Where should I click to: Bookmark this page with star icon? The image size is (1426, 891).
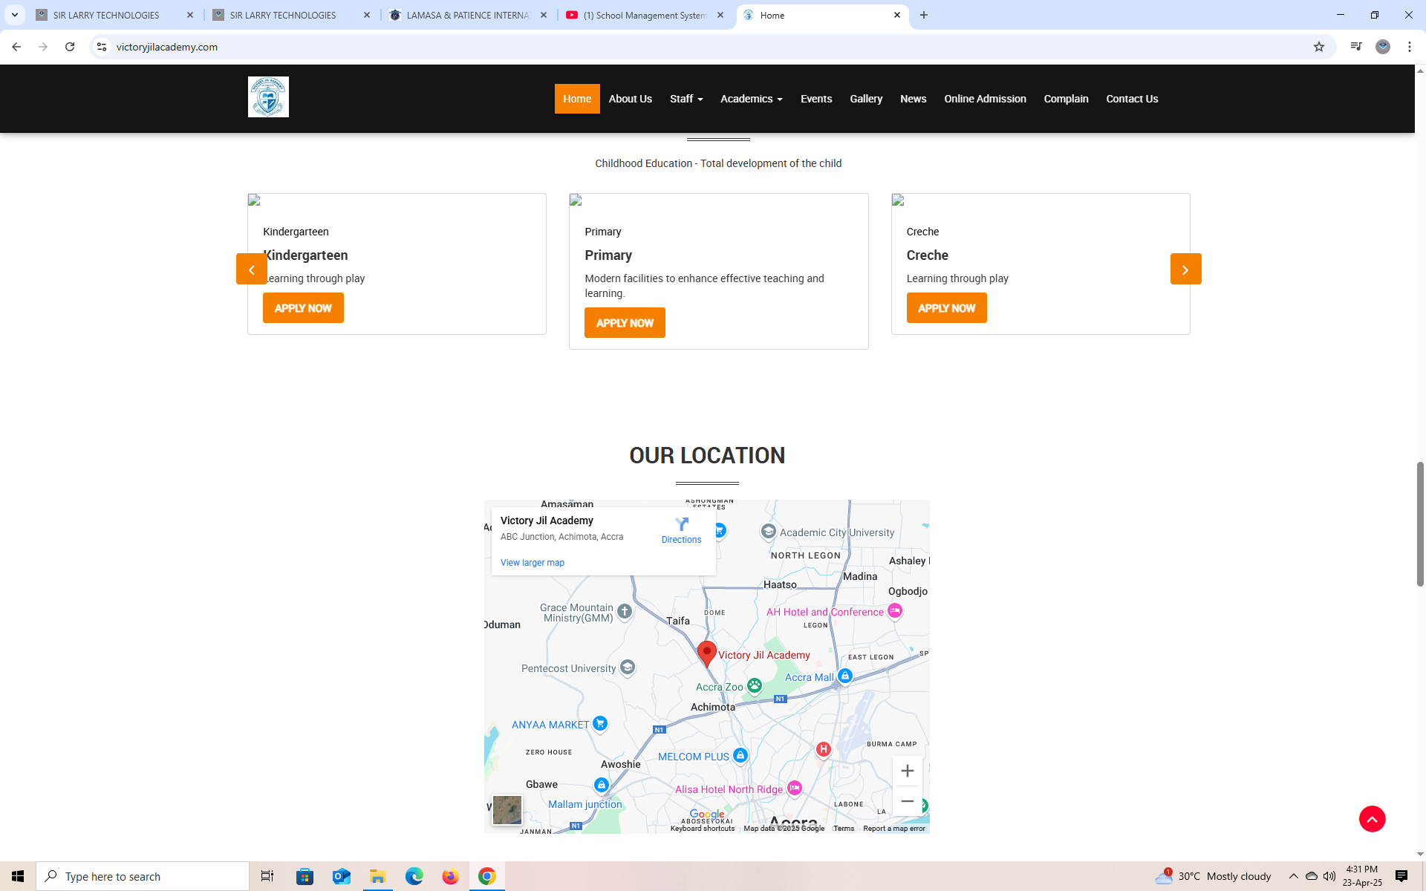1318,47
